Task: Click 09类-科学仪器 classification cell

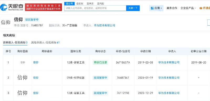Action: (x=76, y=78)
